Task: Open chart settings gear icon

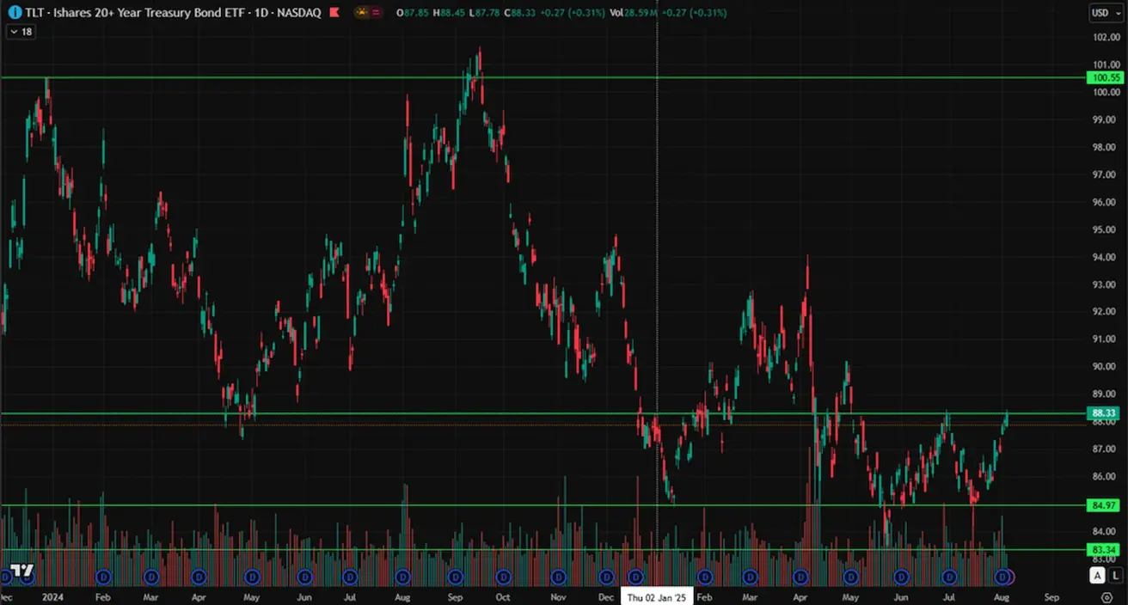Action: tap(1107, 597)
